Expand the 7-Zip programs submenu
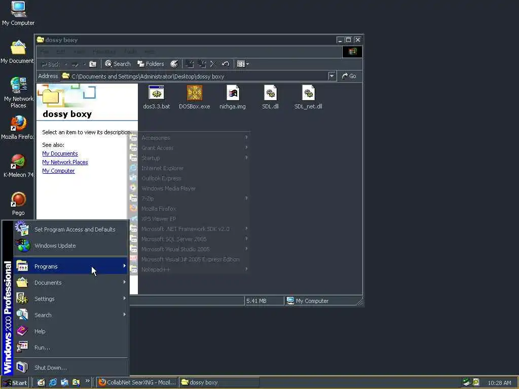This screenshot has height=389, width=519. pos(189,199)
